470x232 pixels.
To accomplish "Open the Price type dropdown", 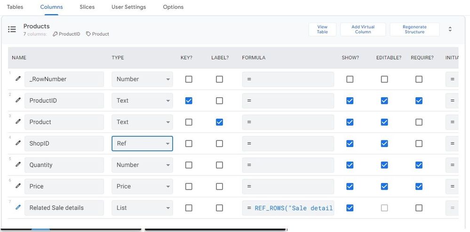I will point(143,186).
